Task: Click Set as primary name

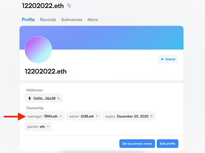Action: [137, 144]
